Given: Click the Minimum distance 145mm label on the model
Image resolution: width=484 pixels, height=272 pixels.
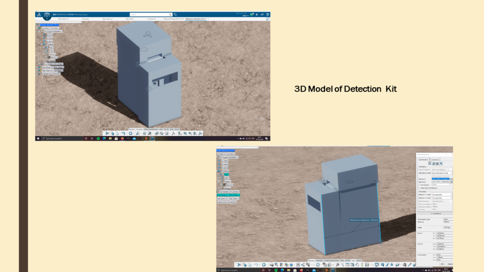Looking at the screenshot, I should pyautogui.click(x=364, y=220).
